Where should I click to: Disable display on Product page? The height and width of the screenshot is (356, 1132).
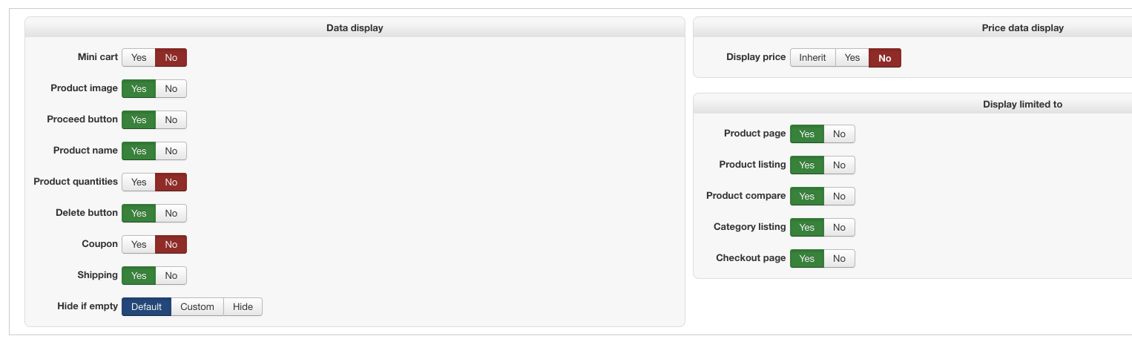[839, 134]
